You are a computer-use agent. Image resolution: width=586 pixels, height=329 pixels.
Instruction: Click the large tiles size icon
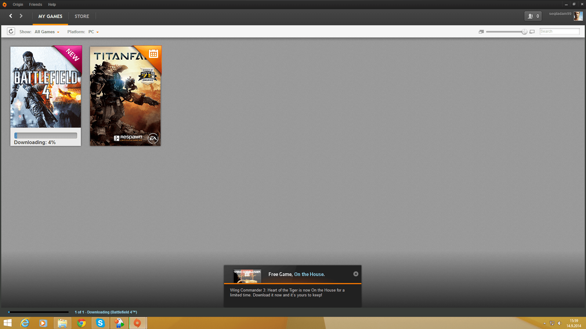click(532, 32)
